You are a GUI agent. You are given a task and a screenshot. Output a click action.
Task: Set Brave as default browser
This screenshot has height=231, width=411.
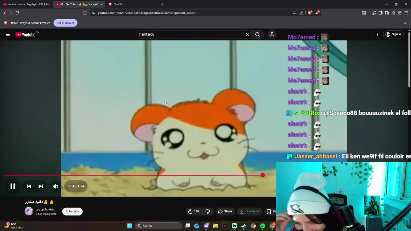pos(65,23)
